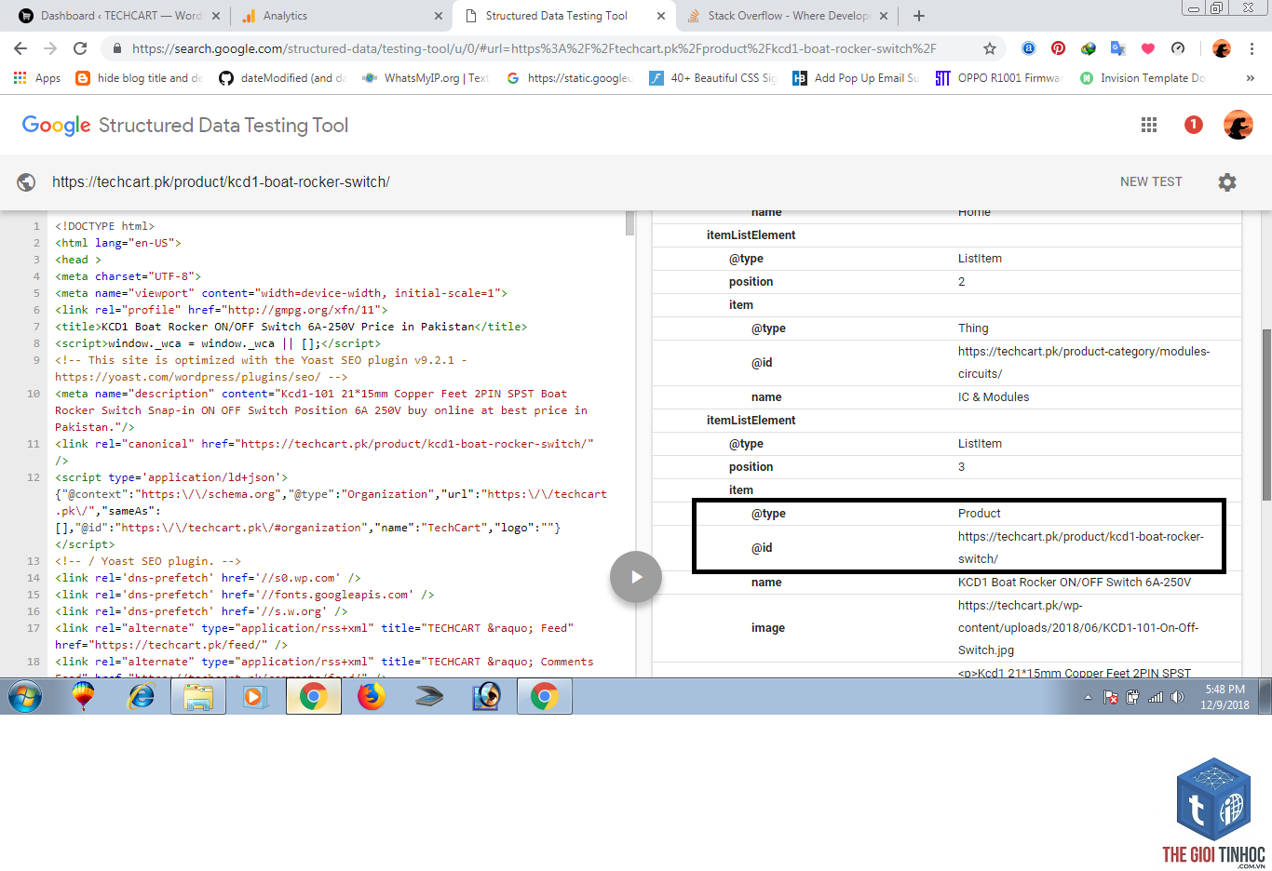This screenshot has height=871, width=1272.
Task: Click source line 11 canonical link
Action: pyautogui.click(x=324, y=452)
